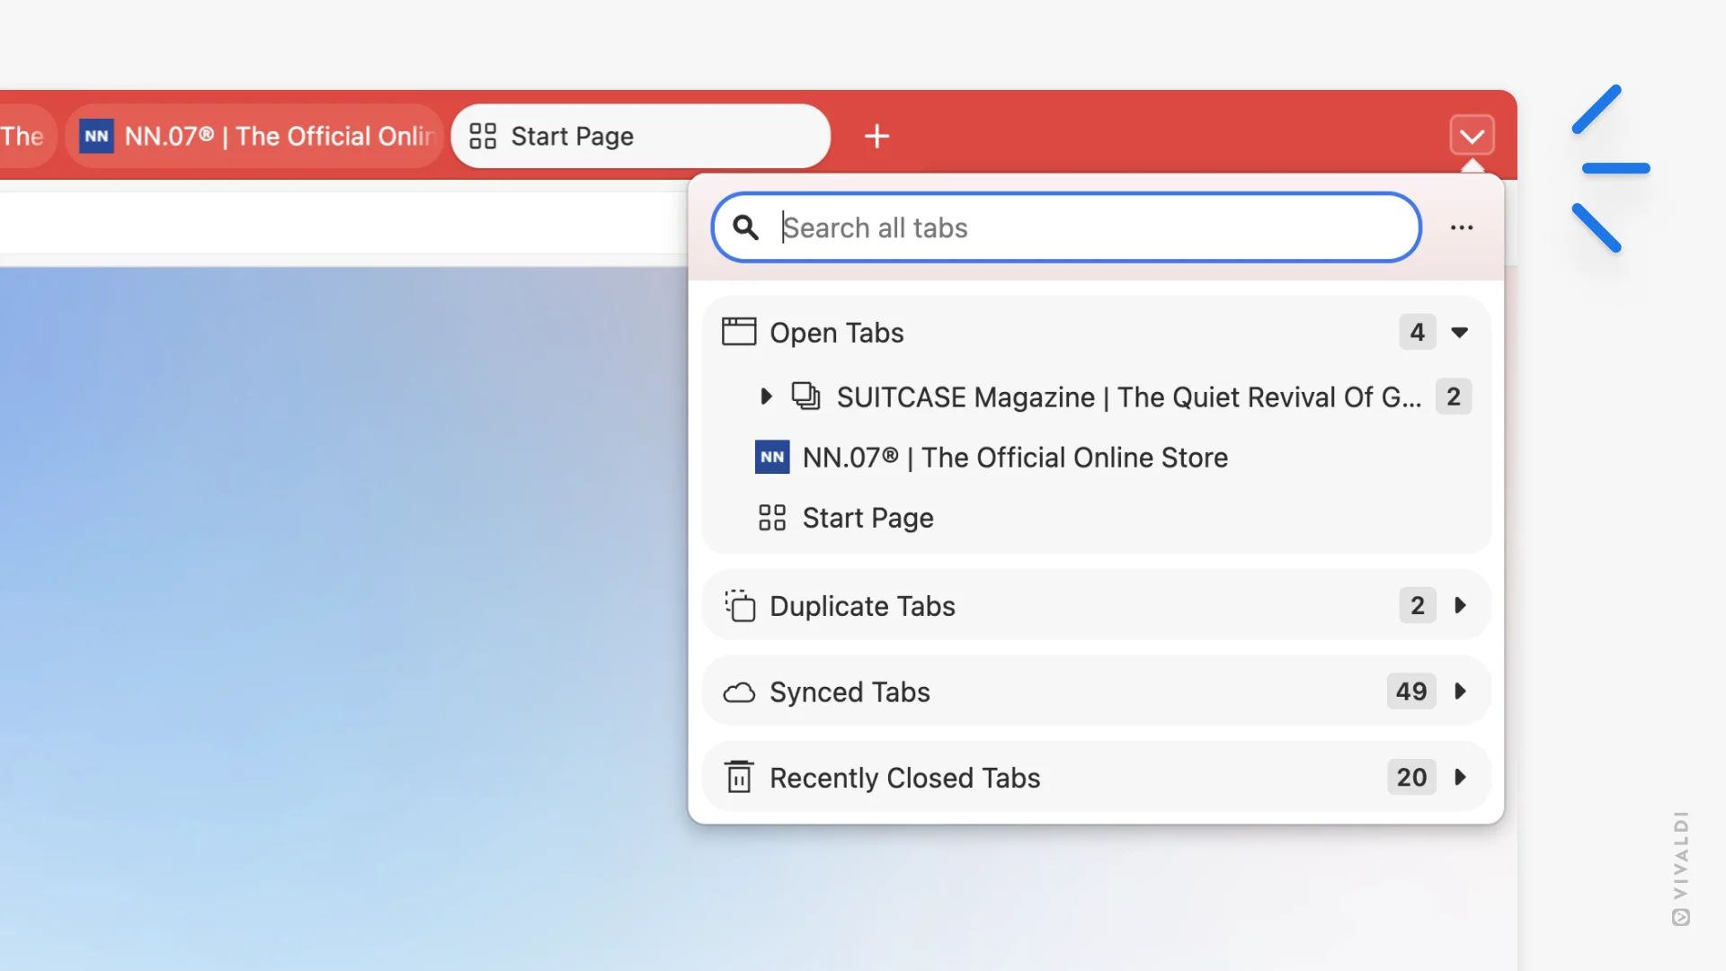This screenshot has height=971, width=1726.
Task: Expand the Recently Closed Tabs section
Action: click(x=1461, y=777)
